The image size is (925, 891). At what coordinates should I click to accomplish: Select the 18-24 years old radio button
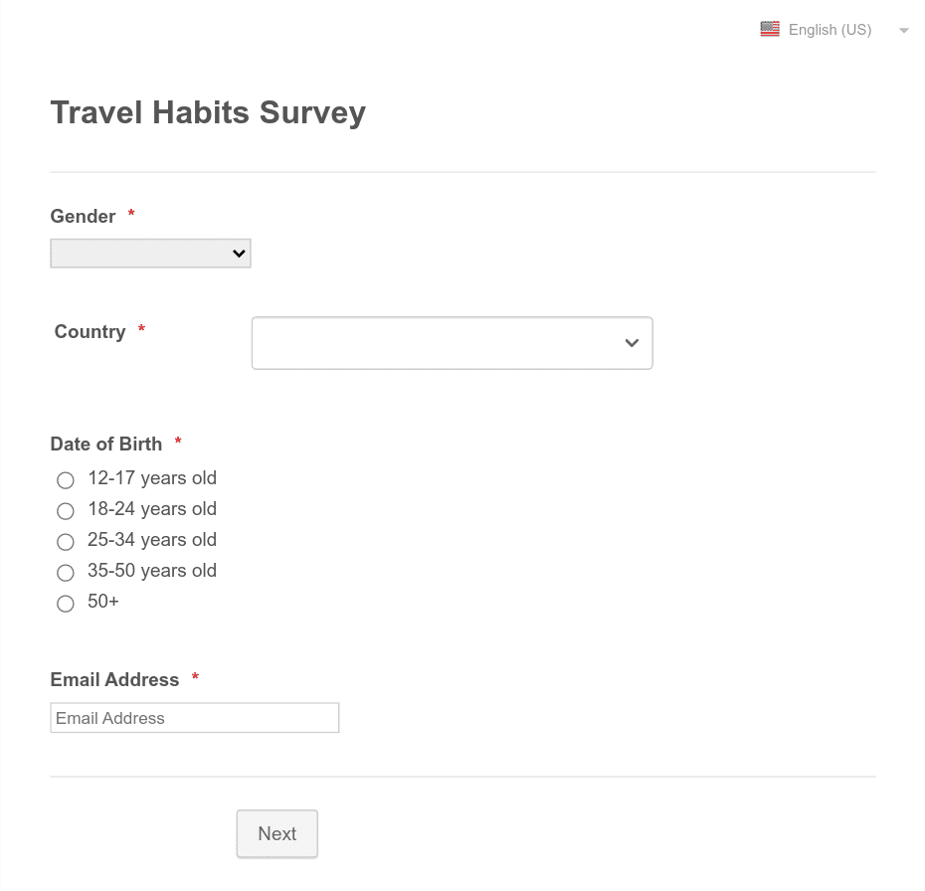point(66,510)
